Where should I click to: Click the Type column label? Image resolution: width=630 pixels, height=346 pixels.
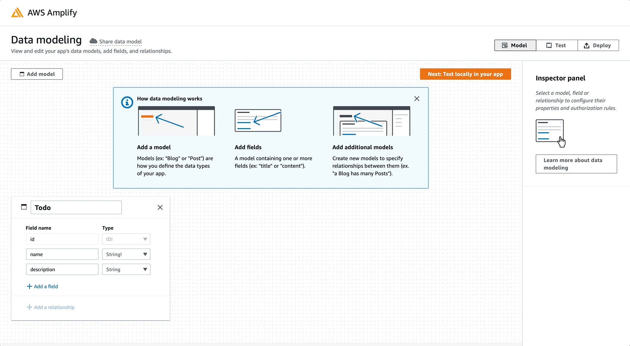click(108, 228)
